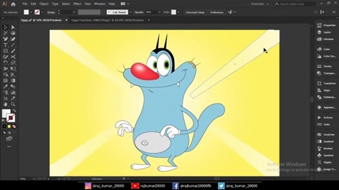Enable Draw Behind mode
This screenshot has width=339, height=190.
tap(9, 132)
